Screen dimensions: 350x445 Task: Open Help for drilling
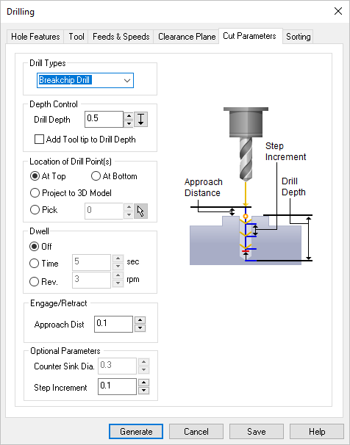pos(317,431)
